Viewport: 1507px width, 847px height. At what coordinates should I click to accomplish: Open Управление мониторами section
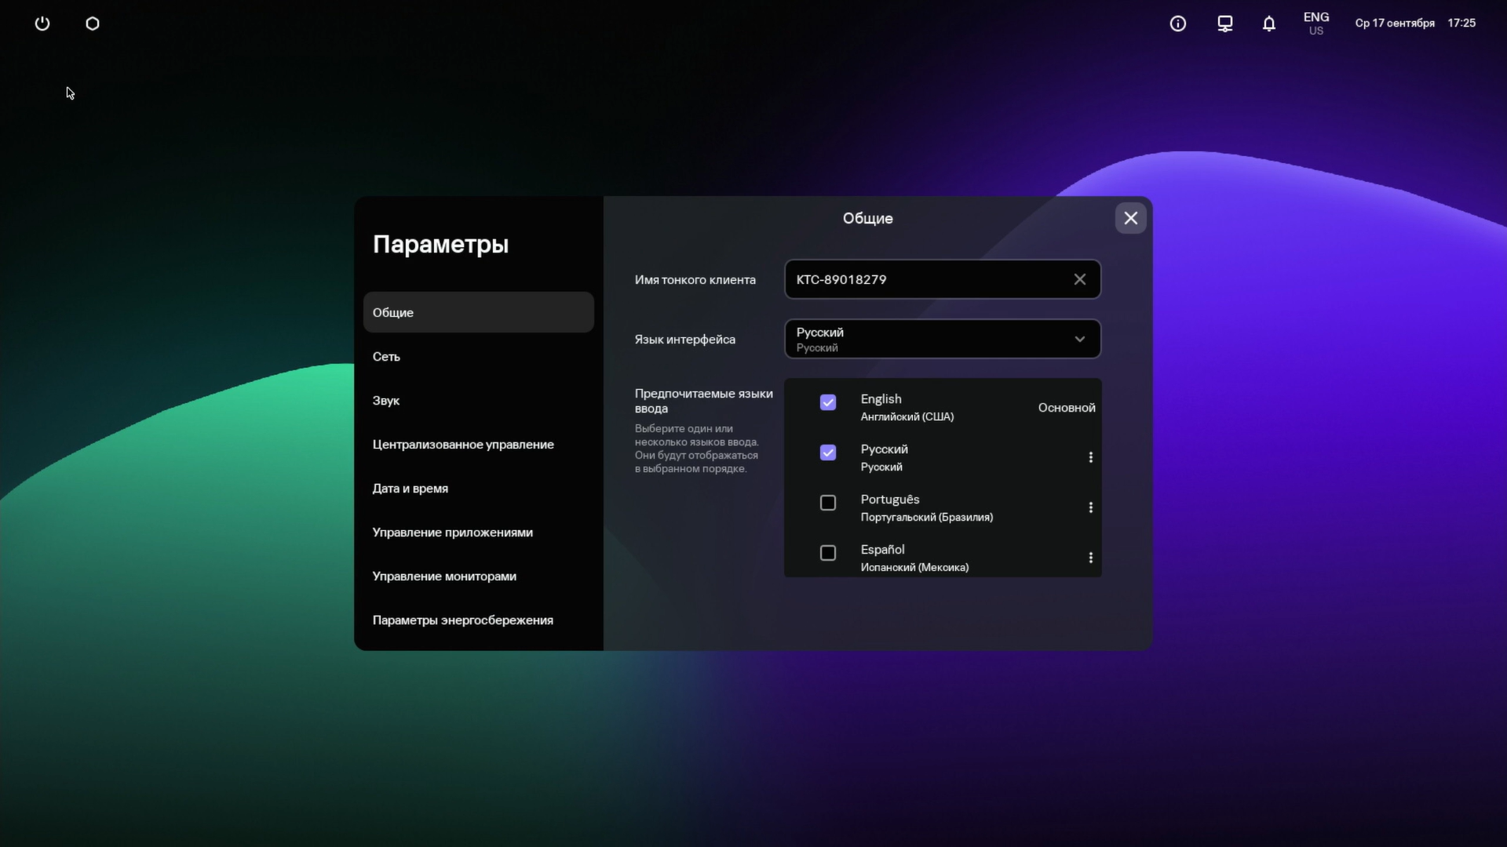pyautogui.click(x=444, y=576)
